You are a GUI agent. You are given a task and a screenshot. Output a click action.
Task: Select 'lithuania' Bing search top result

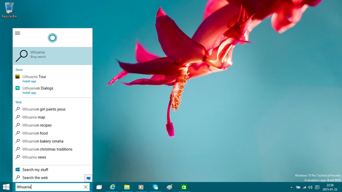point(52,56)
